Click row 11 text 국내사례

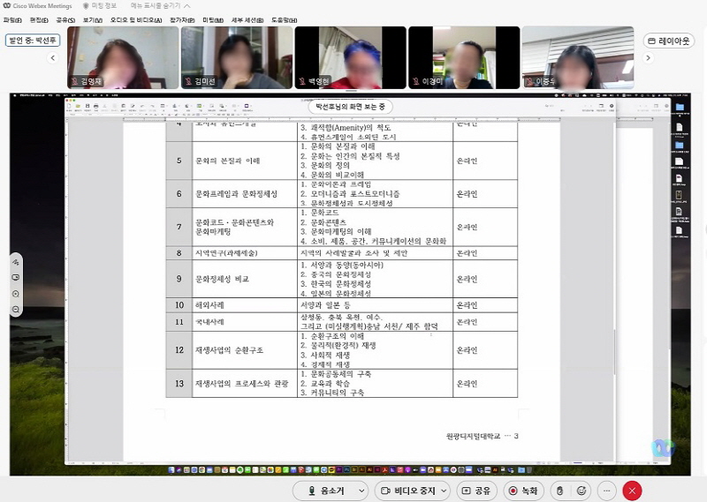coord(209,322)
